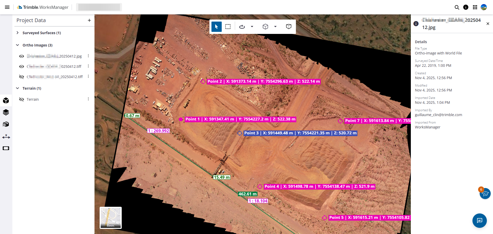This screenshot has width=493, height=234.
Task: Add new project data with plus button
Action: pyautogui.click(x=89, y=20)
